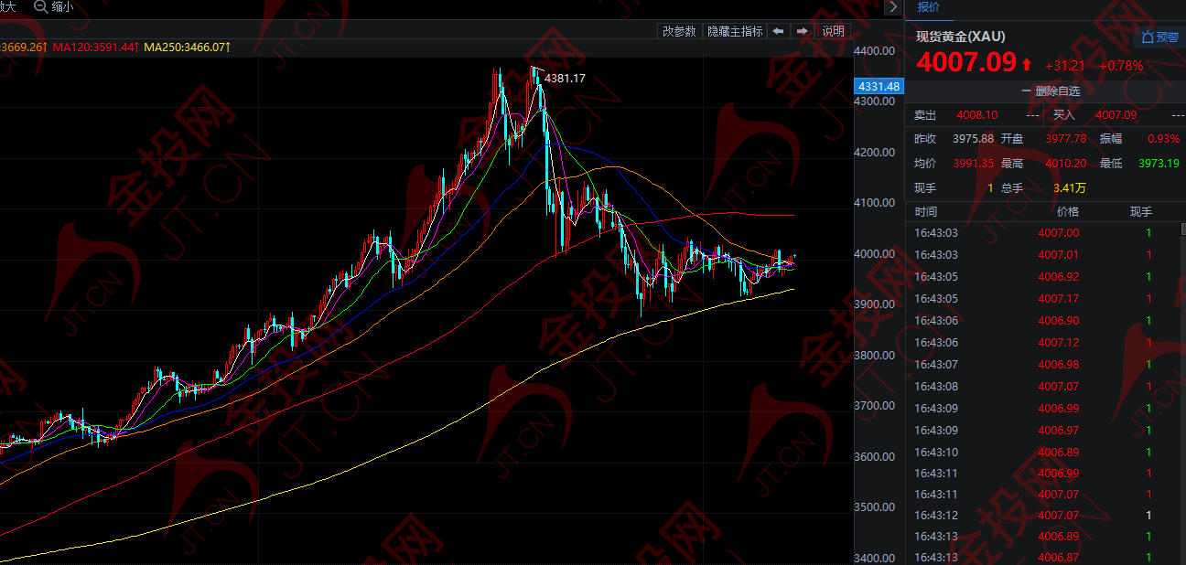Click tick price 4006.98 at 16:43:07

coord(1059,365)
